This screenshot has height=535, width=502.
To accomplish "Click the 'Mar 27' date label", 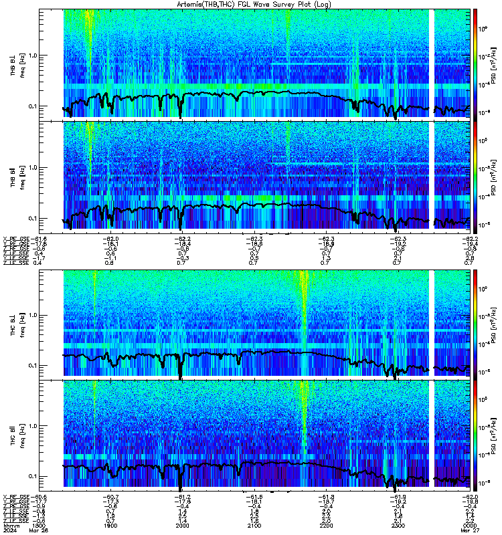I will (470, 530).
